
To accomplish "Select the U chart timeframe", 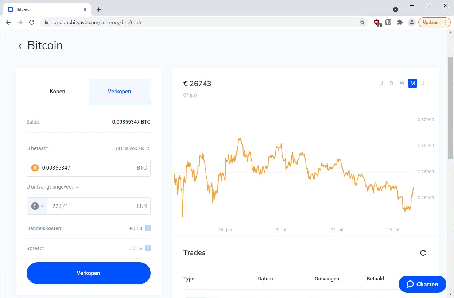I will point(381,83).
